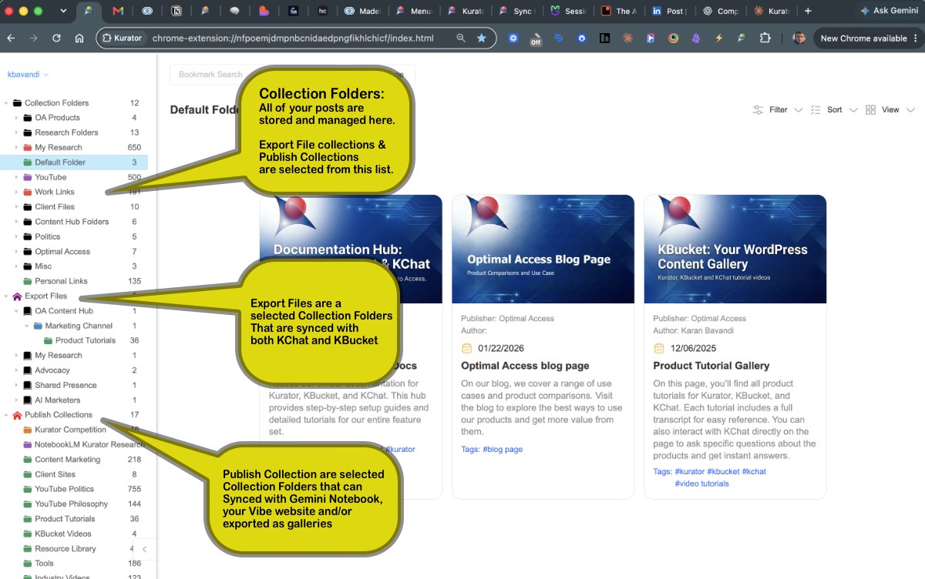Click the purple folder icon beside YouTube
Screen dimensions: 925x579
click(28, 177)
